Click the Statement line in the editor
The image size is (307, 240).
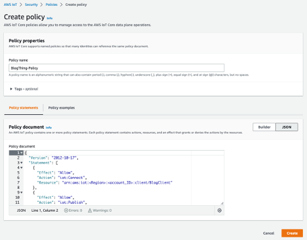43,163
